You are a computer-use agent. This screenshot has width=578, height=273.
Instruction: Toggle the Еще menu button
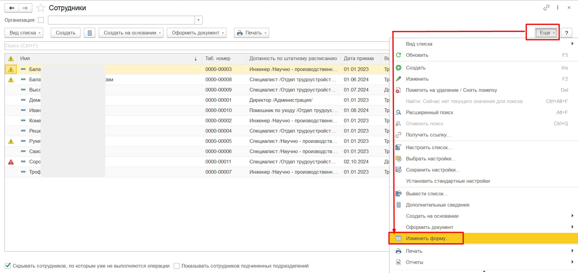click(x=546, y=33)
